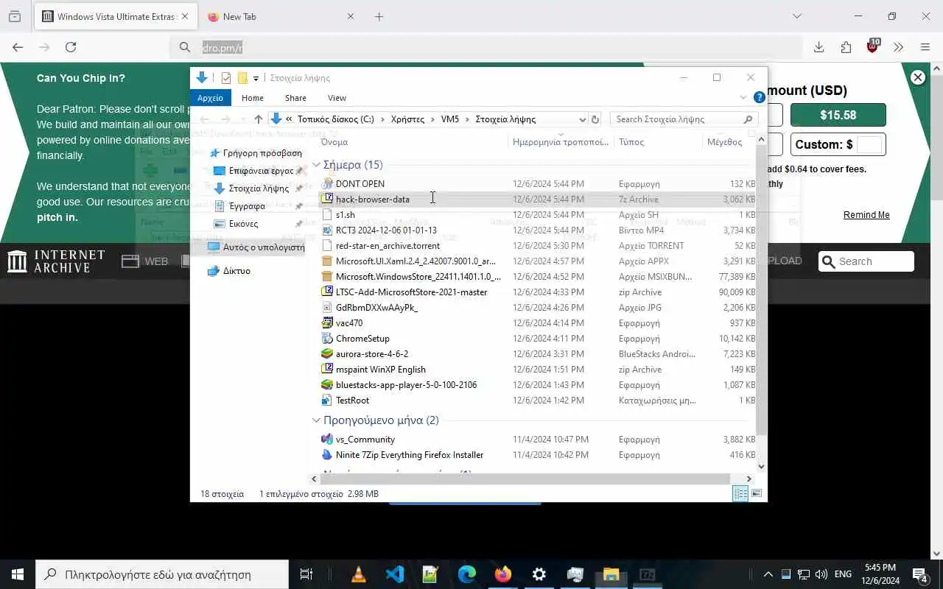Click the WEB link in Internet Archive nav

[146, 261]
